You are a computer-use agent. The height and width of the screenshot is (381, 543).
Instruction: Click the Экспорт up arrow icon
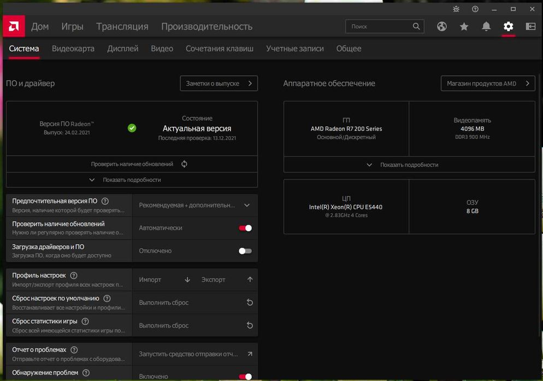(x=250, y=280)
